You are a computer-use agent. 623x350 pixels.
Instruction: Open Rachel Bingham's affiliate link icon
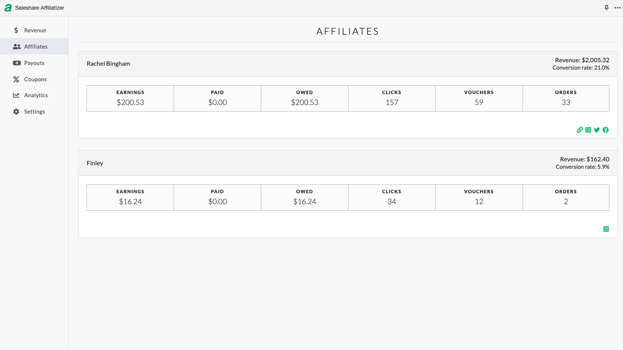(580, 130)
